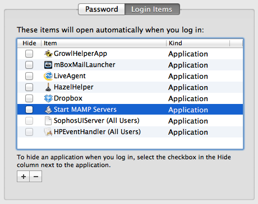This screenshot has height=204, width=258.
Task: Select the mBoxMailLauncher name text
Action: point(85,65)
